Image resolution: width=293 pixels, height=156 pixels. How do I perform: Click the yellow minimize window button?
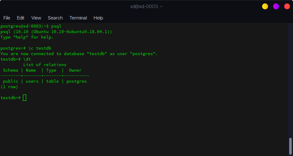tap(265, 6)
